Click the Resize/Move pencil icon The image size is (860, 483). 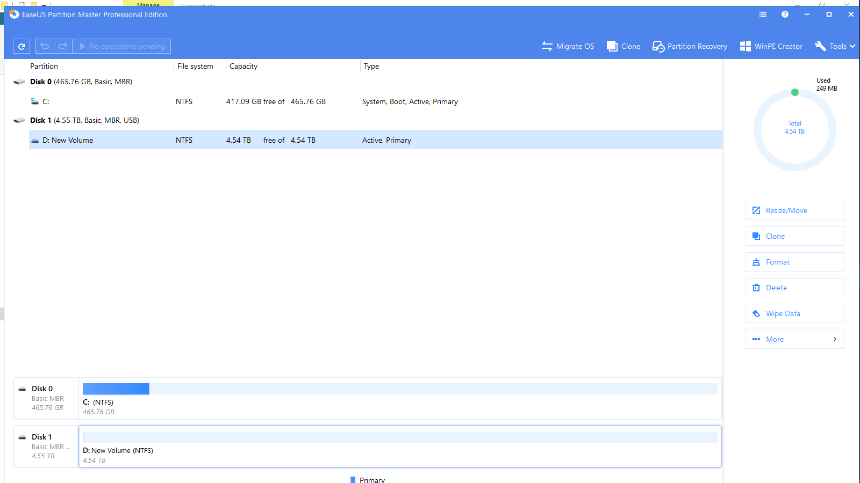[x=756, y=210]
